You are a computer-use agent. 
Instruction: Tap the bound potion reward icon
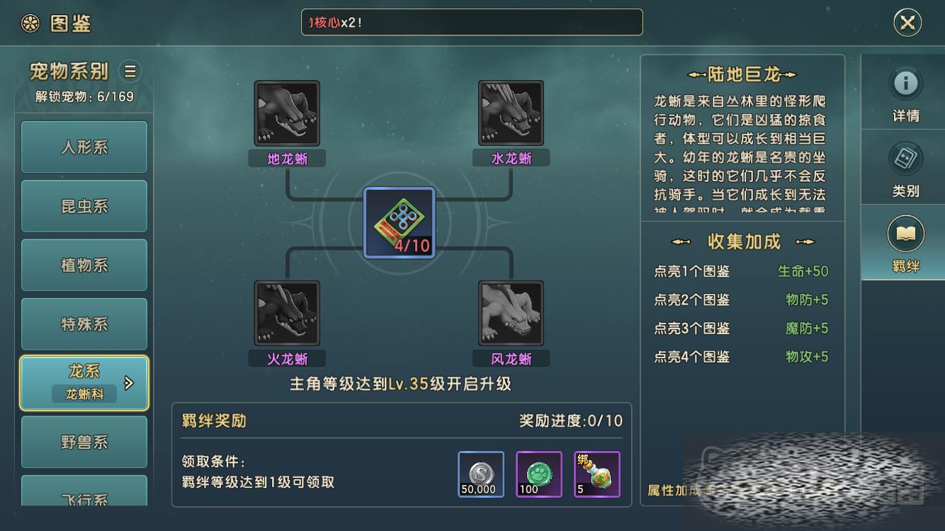pos(597,474)
